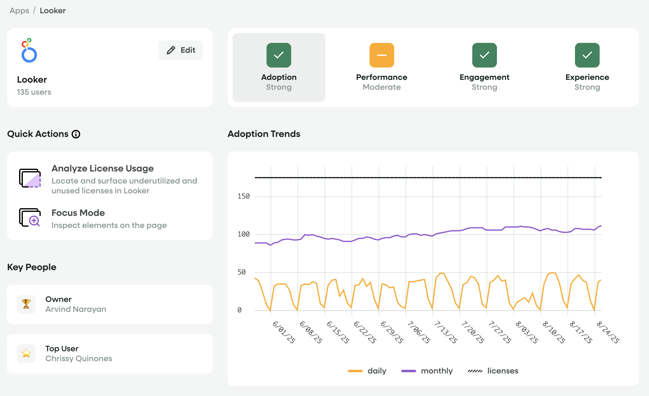Image resolution: width=649 pixels, height=396 pixels.
Task: Click the checkmark icon on the Experience card
Action: pyautogui.click(x=587, y=55)
